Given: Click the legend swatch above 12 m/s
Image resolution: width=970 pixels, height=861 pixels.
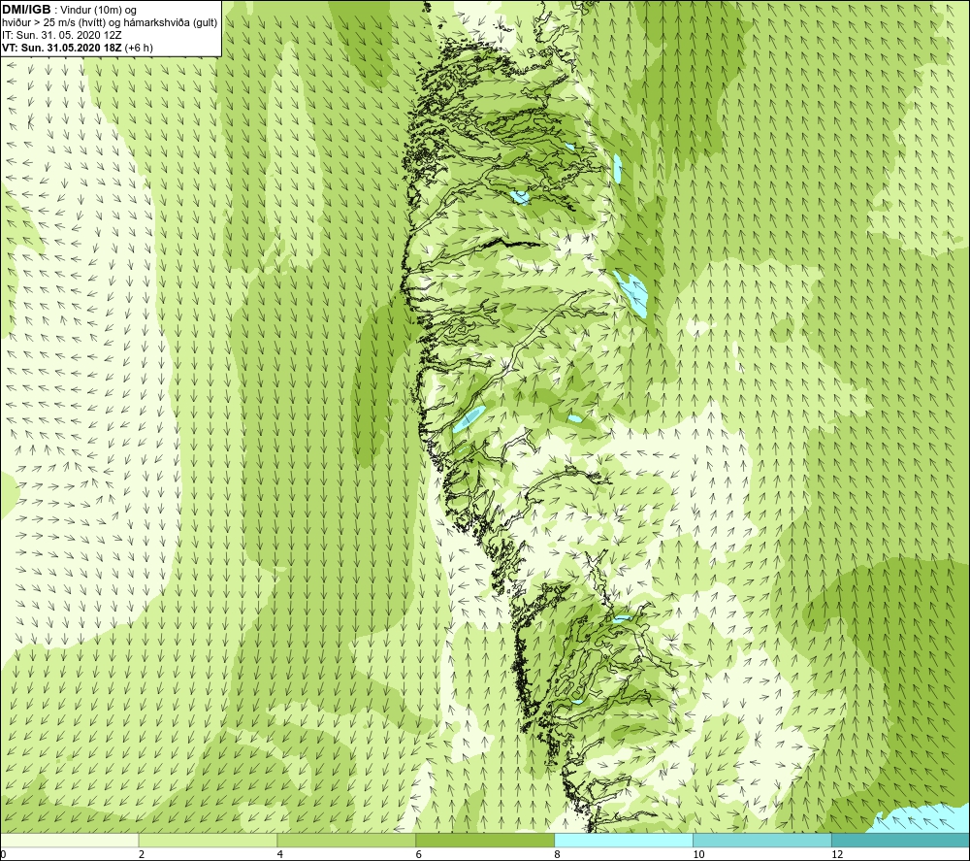Looking at the screenshot, I should tap(901, 840).
